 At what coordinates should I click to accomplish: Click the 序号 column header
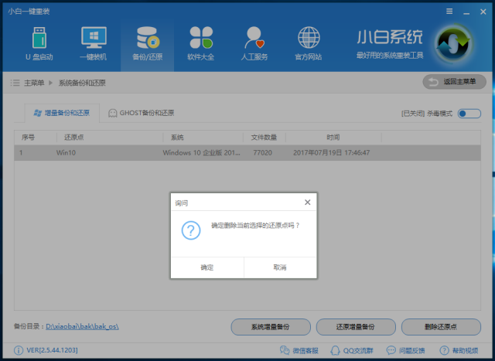point(28,138)
